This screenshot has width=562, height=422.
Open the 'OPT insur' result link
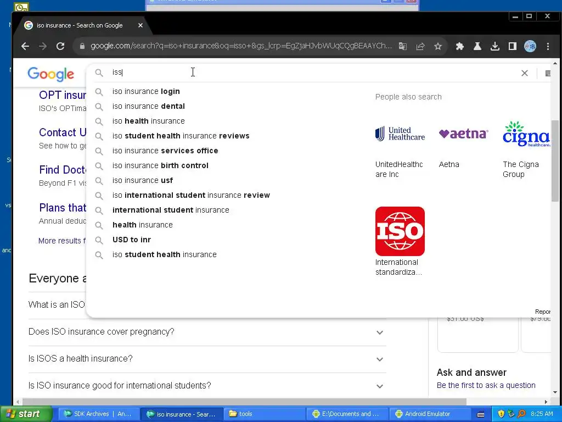coord(63,95)
